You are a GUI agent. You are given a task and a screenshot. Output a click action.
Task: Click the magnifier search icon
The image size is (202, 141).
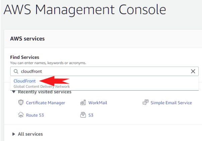(16, 71)
